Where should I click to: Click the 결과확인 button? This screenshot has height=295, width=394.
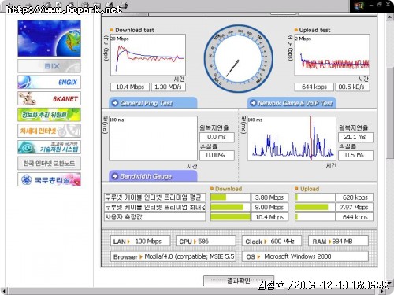239,281
